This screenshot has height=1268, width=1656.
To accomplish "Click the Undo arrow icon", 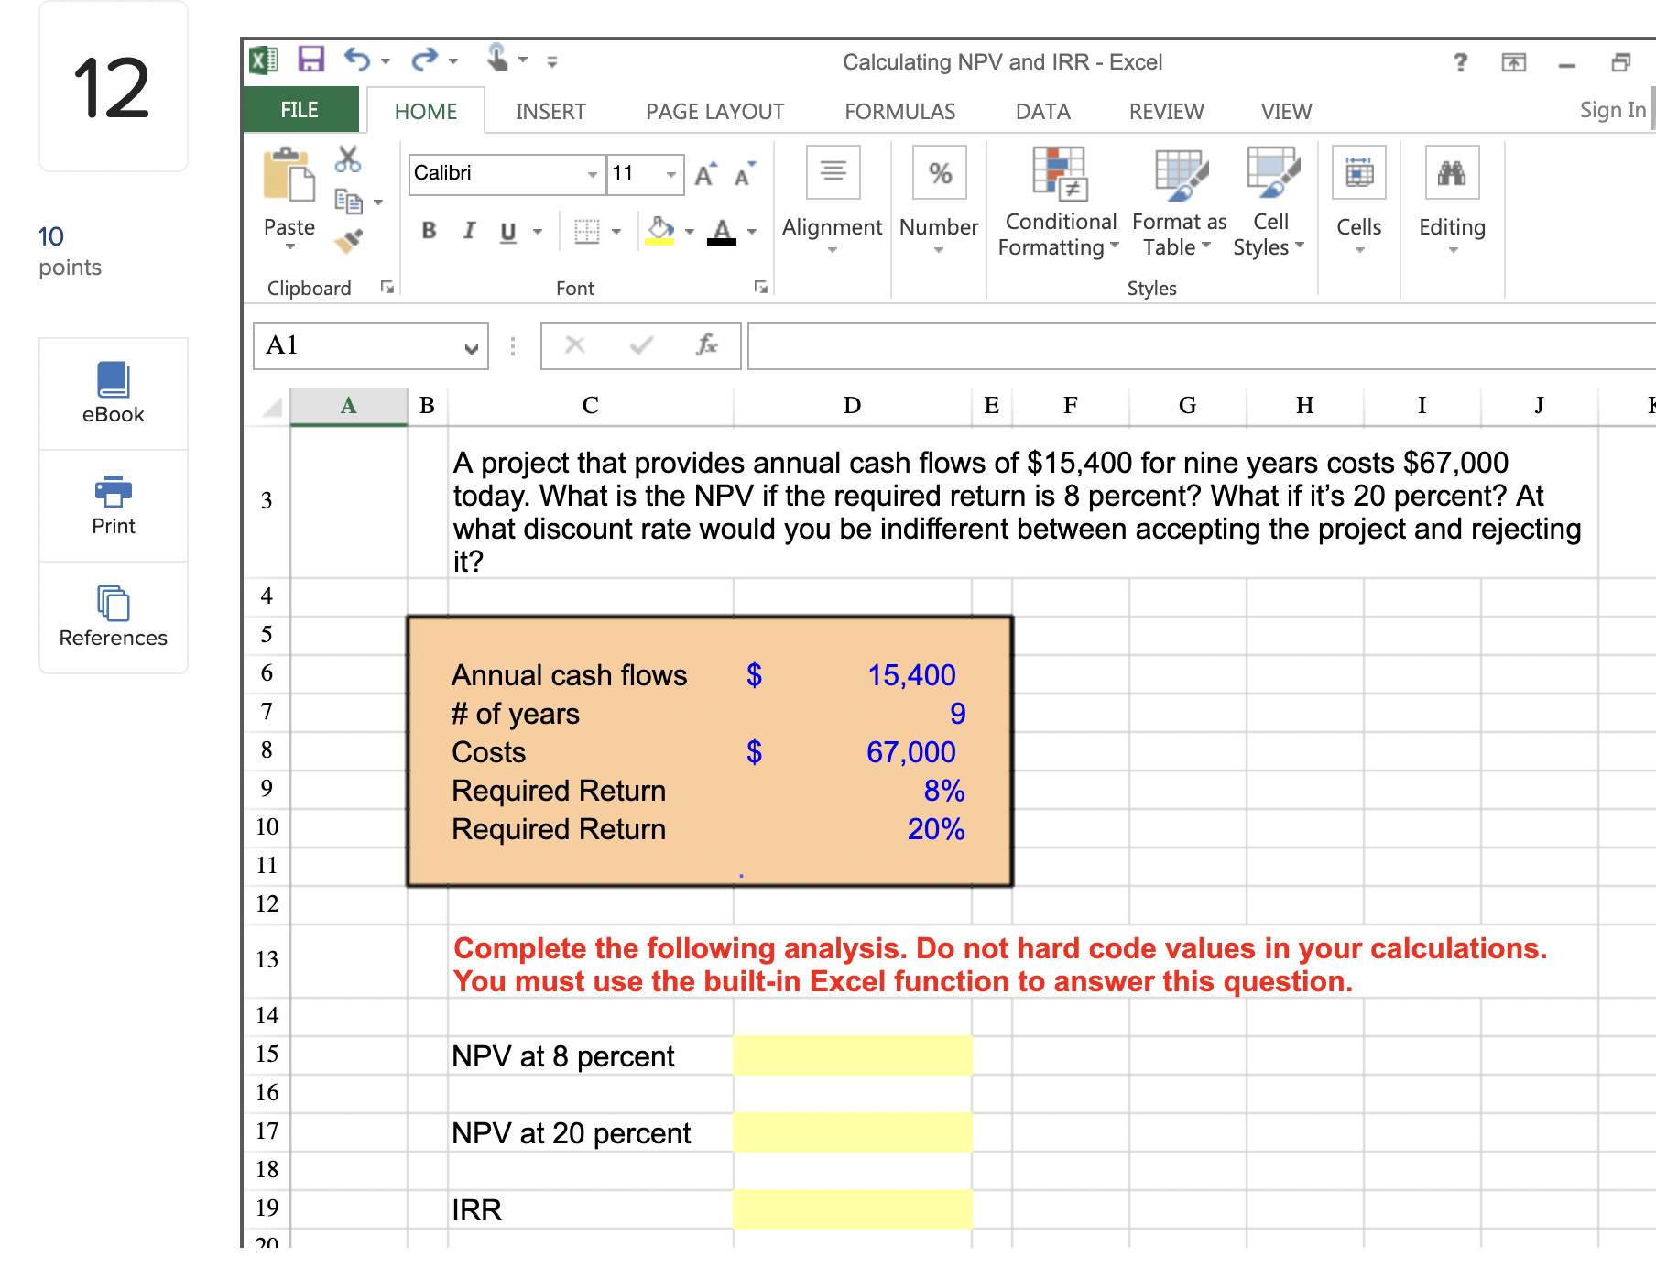I will click(x=356, y=60).
